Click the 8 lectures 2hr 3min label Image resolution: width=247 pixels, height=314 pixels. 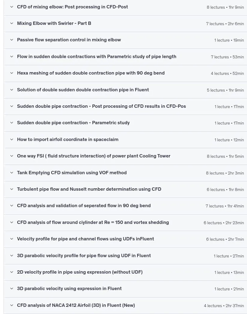[x=225, y=173]
